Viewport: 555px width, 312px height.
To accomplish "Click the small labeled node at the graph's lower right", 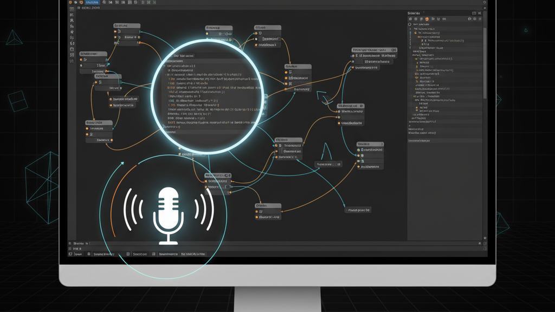I will pos(358,210).
